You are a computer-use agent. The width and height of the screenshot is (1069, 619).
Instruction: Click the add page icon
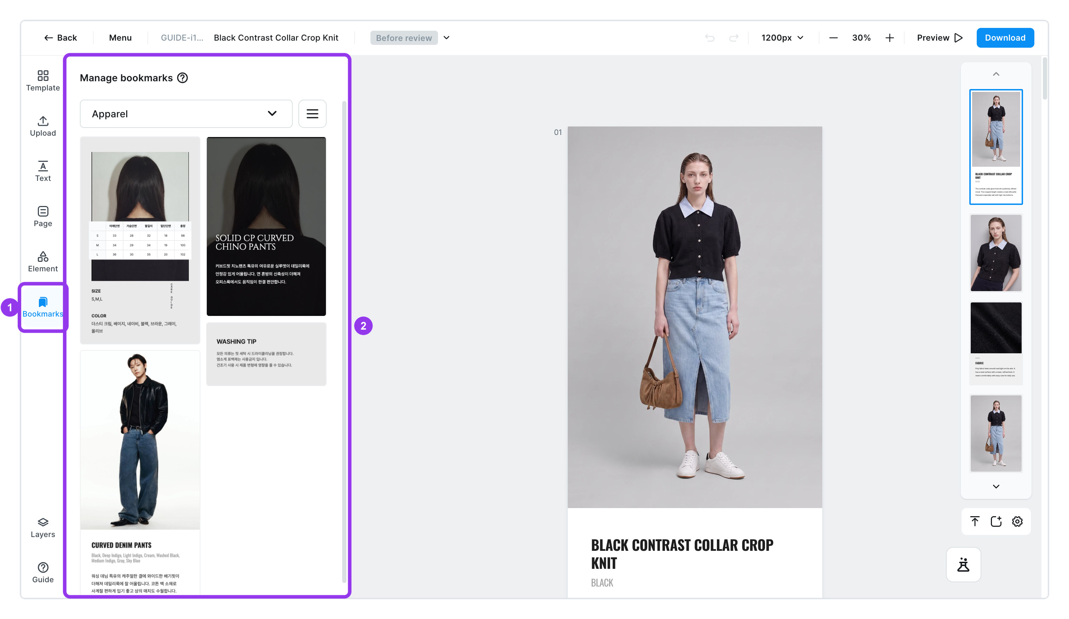coord(996,521)
